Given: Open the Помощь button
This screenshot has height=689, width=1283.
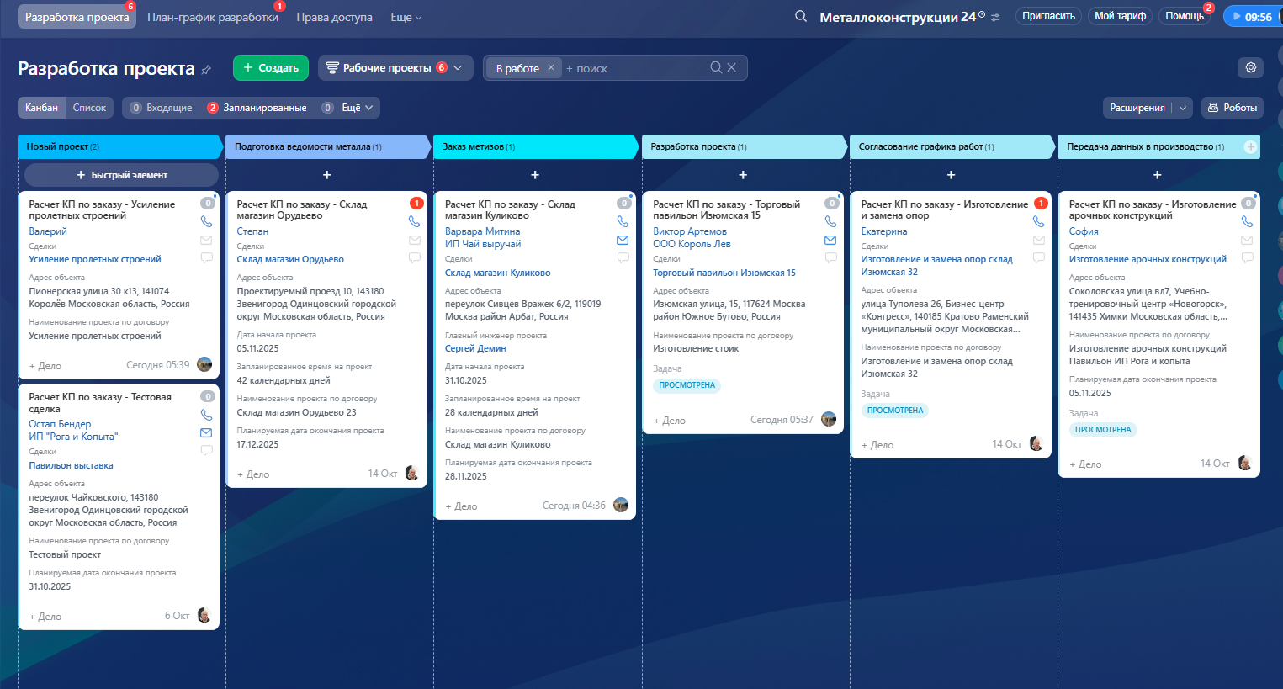Looking at the screenshot, I should [1184, 16].
